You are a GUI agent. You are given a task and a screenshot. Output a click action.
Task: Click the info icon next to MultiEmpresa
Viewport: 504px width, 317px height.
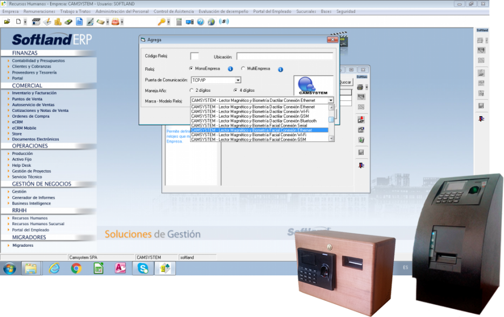point(280,69)
